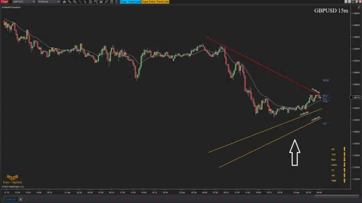The height and width of the screenshot is (203, 362).
Task: Select the red descending trend line
Action: [263, 66]
